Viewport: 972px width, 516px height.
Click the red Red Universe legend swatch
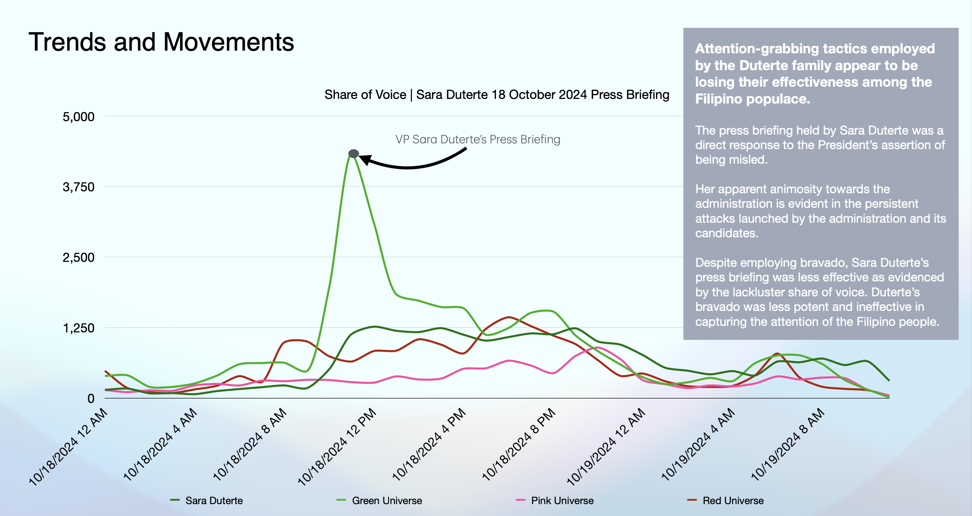(692, 500)
